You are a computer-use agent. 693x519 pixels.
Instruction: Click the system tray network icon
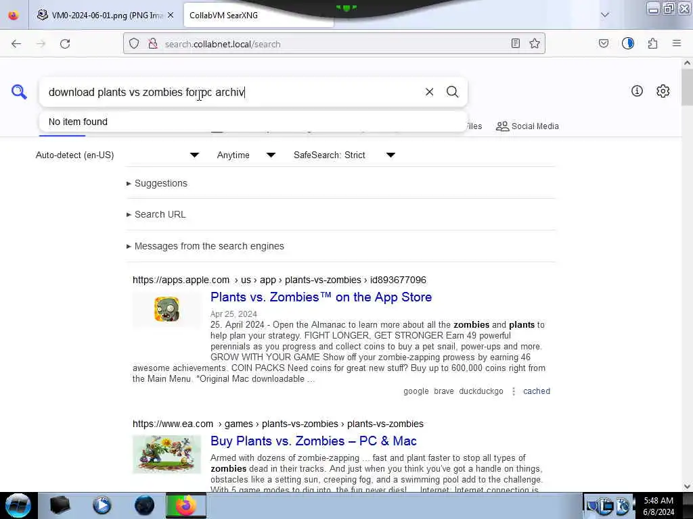607,505
